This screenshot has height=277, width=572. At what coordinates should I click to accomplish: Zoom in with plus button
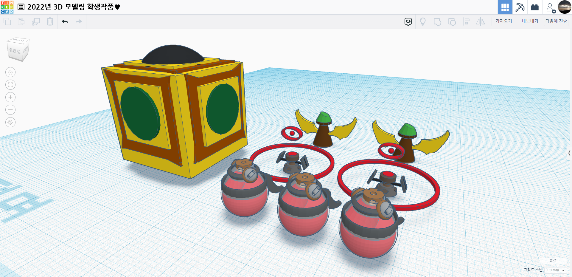pyautogui.click(x=10, y=97)
